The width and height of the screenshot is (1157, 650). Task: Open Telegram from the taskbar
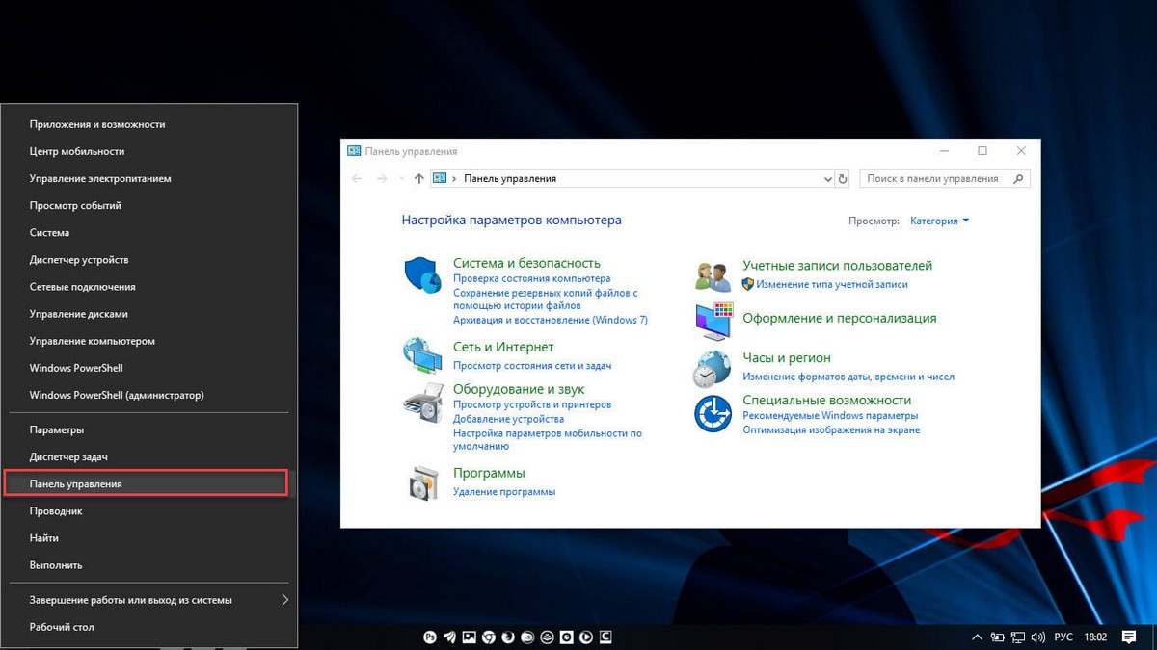[450, 637]
